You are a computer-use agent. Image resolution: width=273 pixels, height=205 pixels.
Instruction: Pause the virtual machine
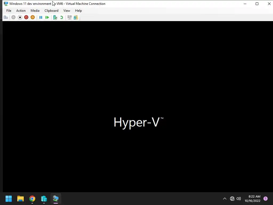41,17
